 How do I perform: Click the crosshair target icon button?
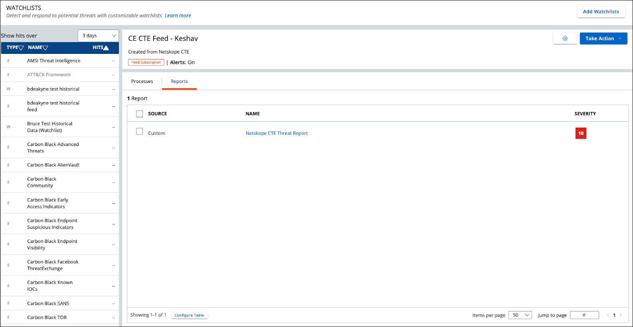pos(565,38)
